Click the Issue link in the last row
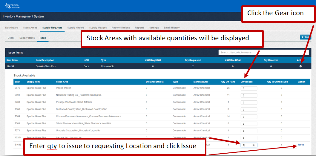 point(301,145)
